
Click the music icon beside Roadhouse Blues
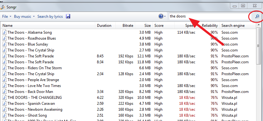point(5,38)
